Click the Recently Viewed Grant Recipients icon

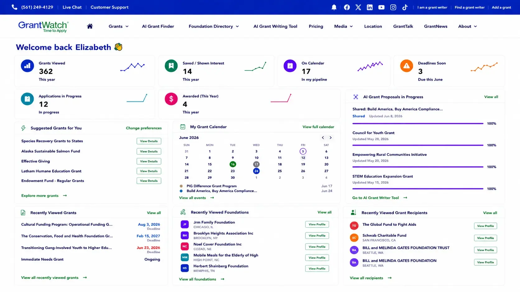pyautogui.click(x=353, y=213)
